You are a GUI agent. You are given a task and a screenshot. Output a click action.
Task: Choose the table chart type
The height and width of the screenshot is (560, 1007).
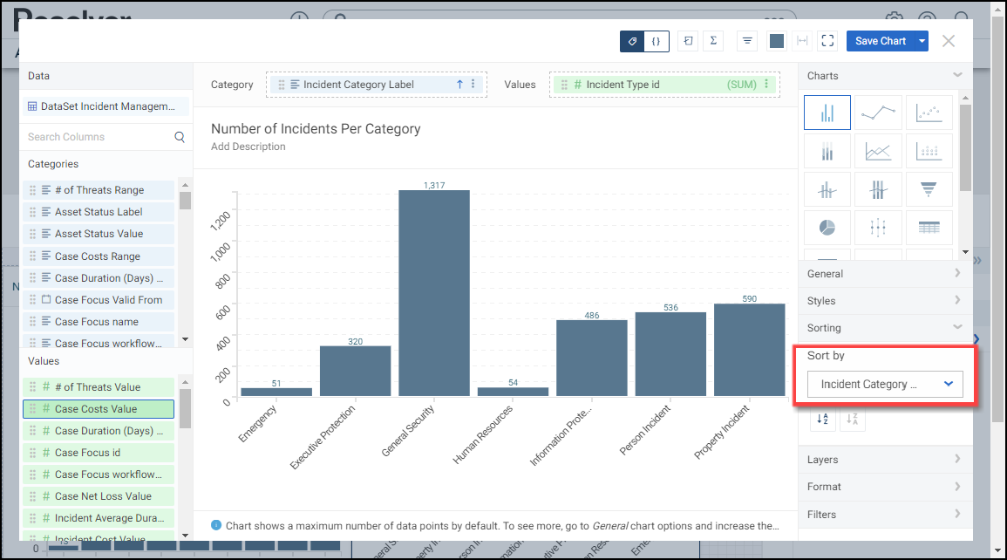pyautogui.click(x=929, y=228)
